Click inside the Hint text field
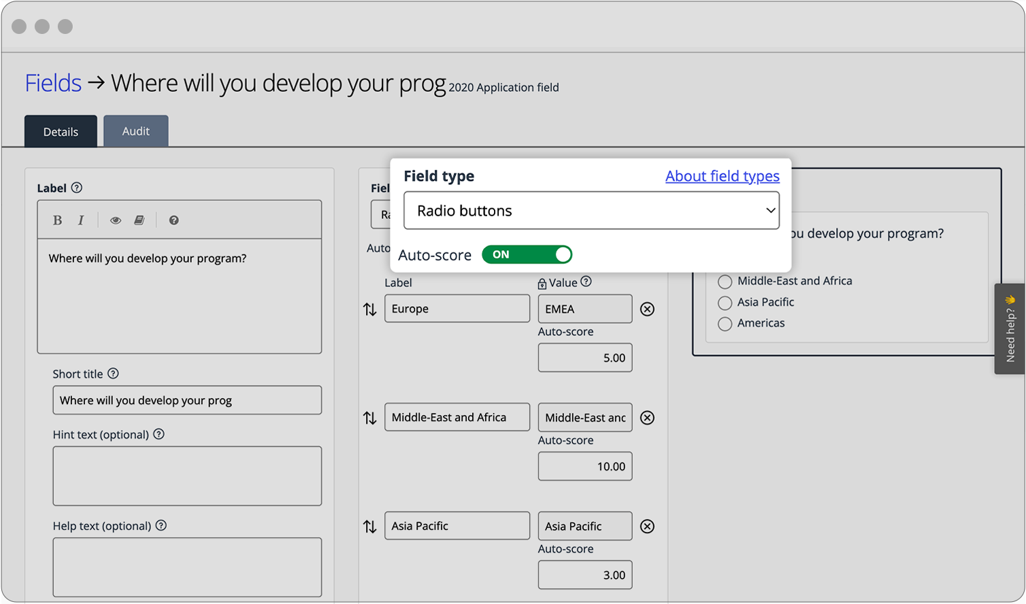Viewport: 1026px width, 604px height. (x=187, y=476)
